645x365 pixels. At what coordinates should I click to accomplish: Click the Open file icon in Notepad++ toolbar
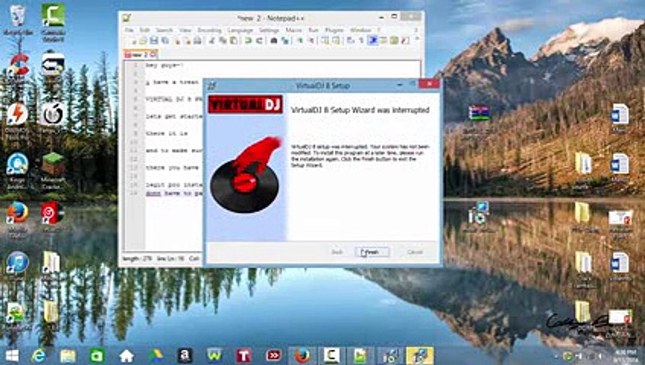point(143,41)
